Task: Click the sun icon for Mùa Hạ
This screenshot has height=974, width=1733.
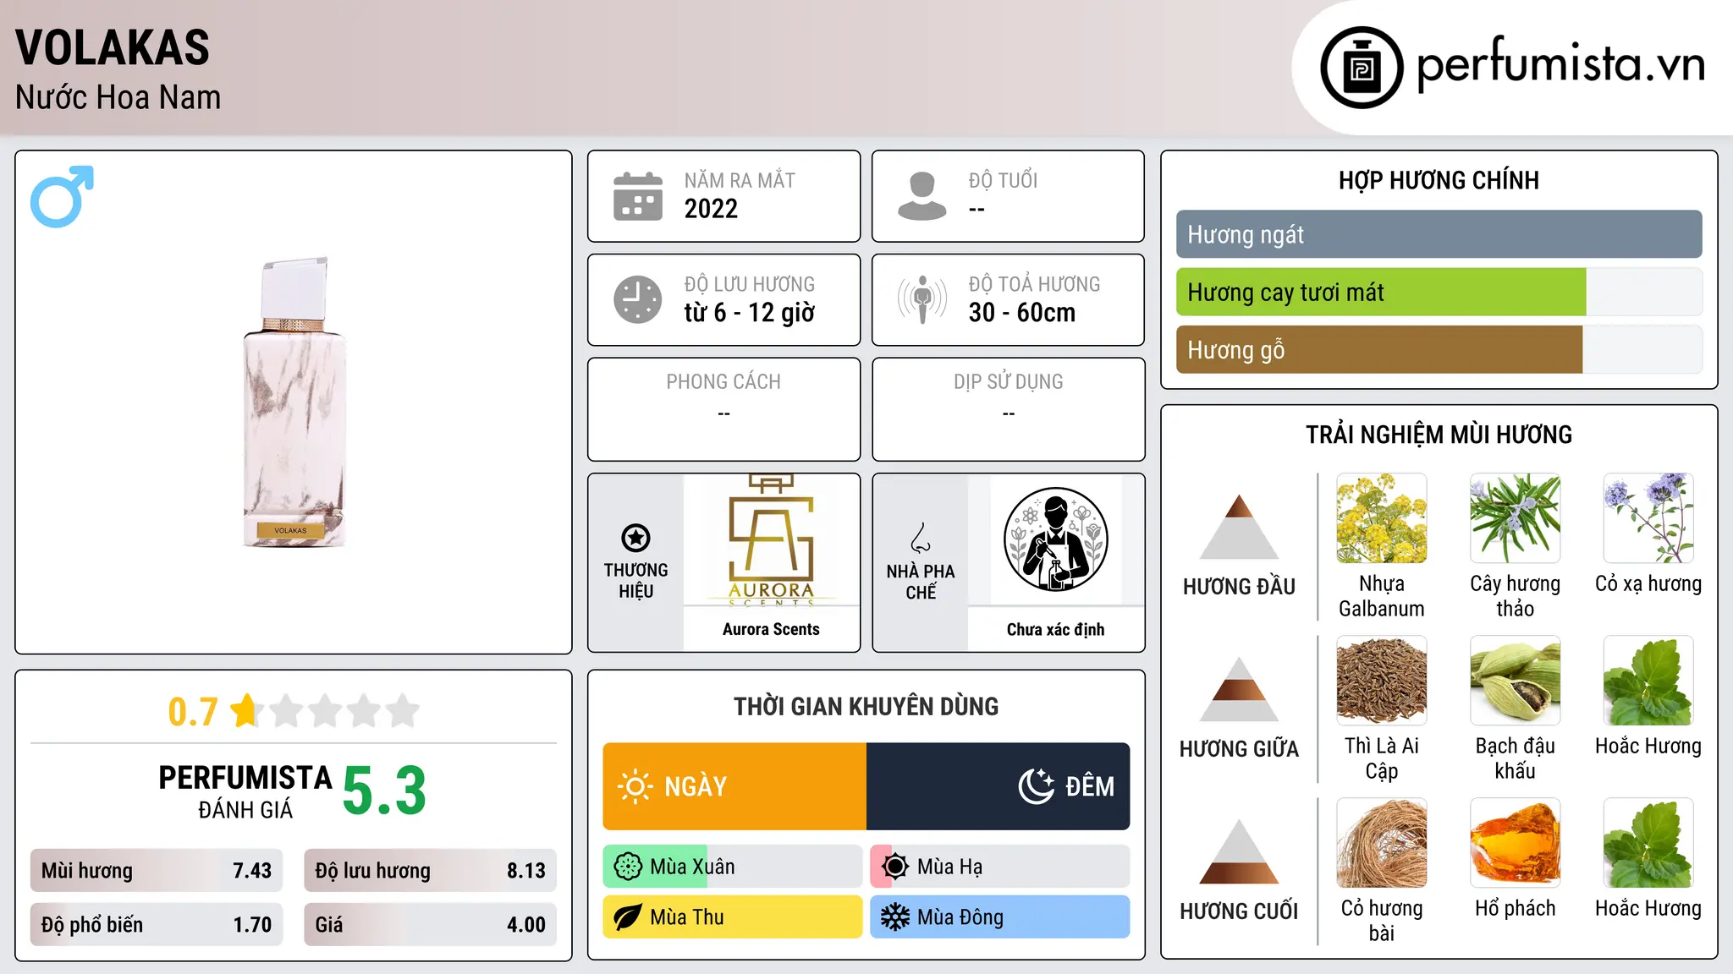Action: point(895,867)
